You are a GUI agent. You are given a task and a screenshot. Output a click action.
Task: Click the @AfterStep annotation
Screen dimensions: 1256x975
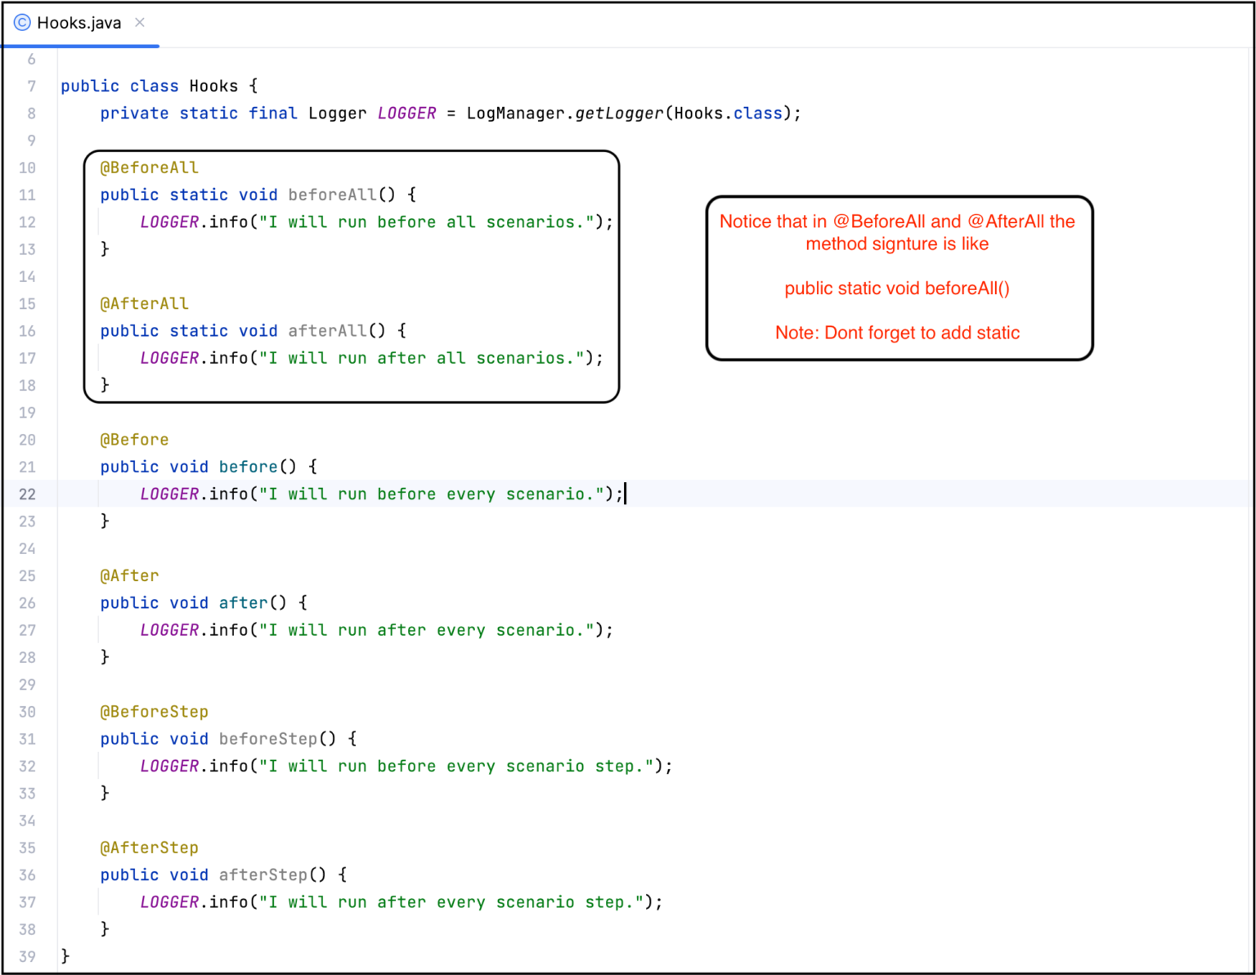coord(150,848)
